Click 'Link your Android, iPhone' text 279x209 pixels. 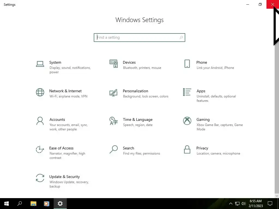pos(215,68)
